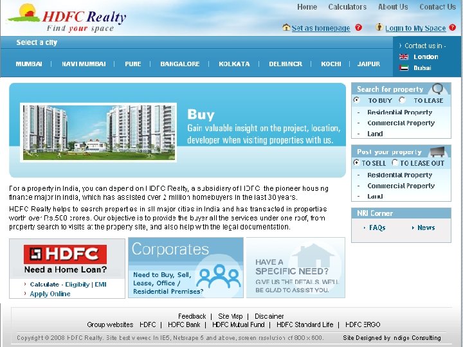The image size is (463, 347).
Task: Click the Set as homepage link
Action: click(321, 28)
